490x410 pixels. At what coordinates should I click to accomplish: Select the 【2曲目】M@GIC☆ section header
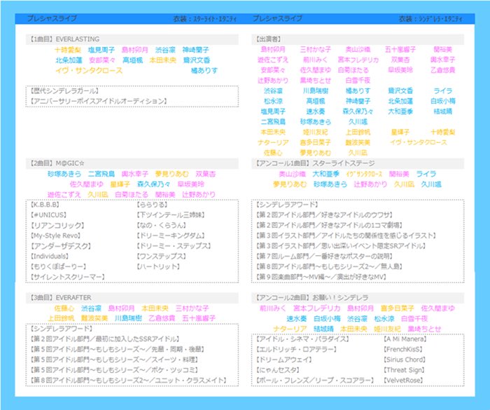pos(132,163)
